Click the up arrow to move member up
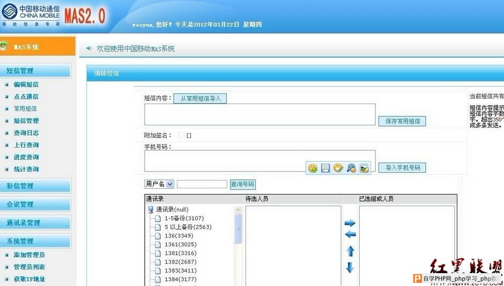The height and width of the screenshot is (286, 504). click(x=350, y=251)
